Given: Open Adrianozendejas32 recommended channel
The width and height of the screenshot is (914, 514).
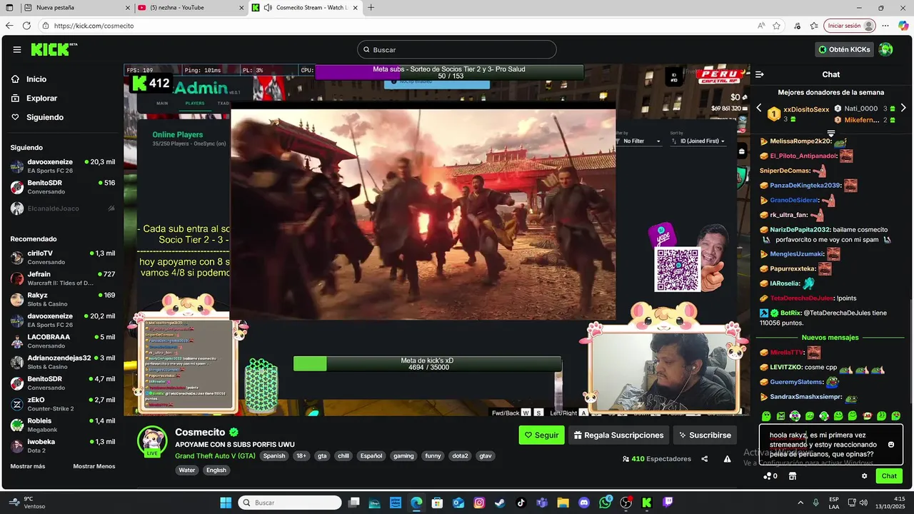Looking at the screenshot, I should [x=62, y=362].
